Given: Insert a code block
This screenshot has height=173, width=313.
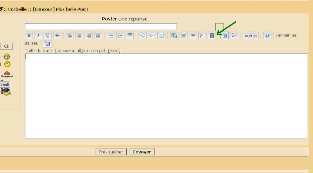Looking at the screenshot, I should pyautogui.click(x=152, y=36).
